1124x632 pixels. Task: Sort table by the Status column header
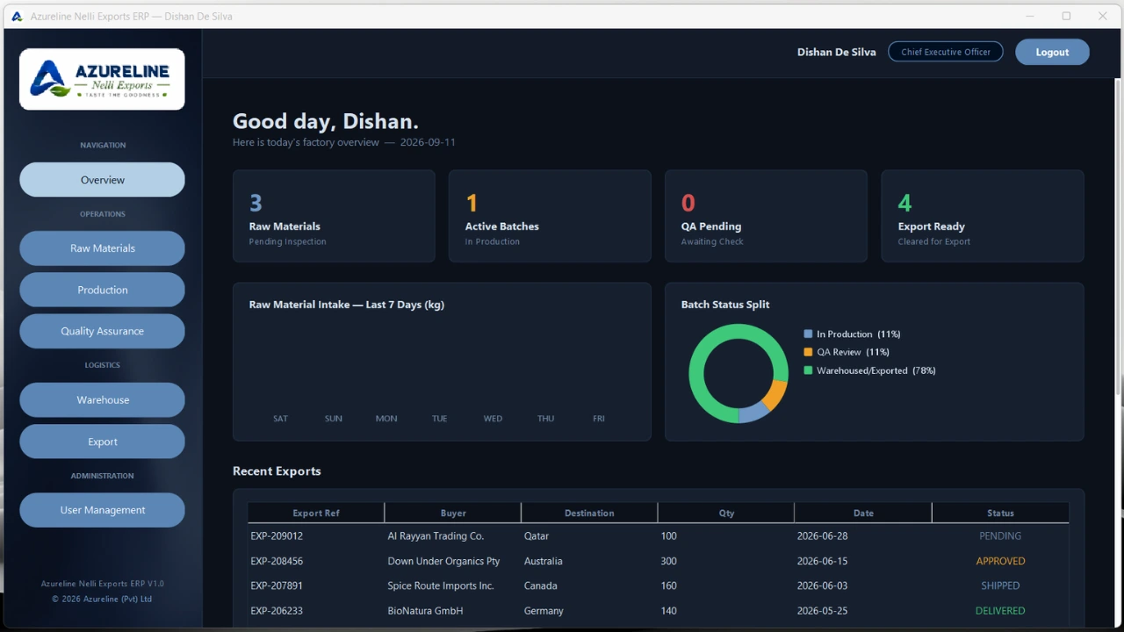click(x=1000, y=513)
